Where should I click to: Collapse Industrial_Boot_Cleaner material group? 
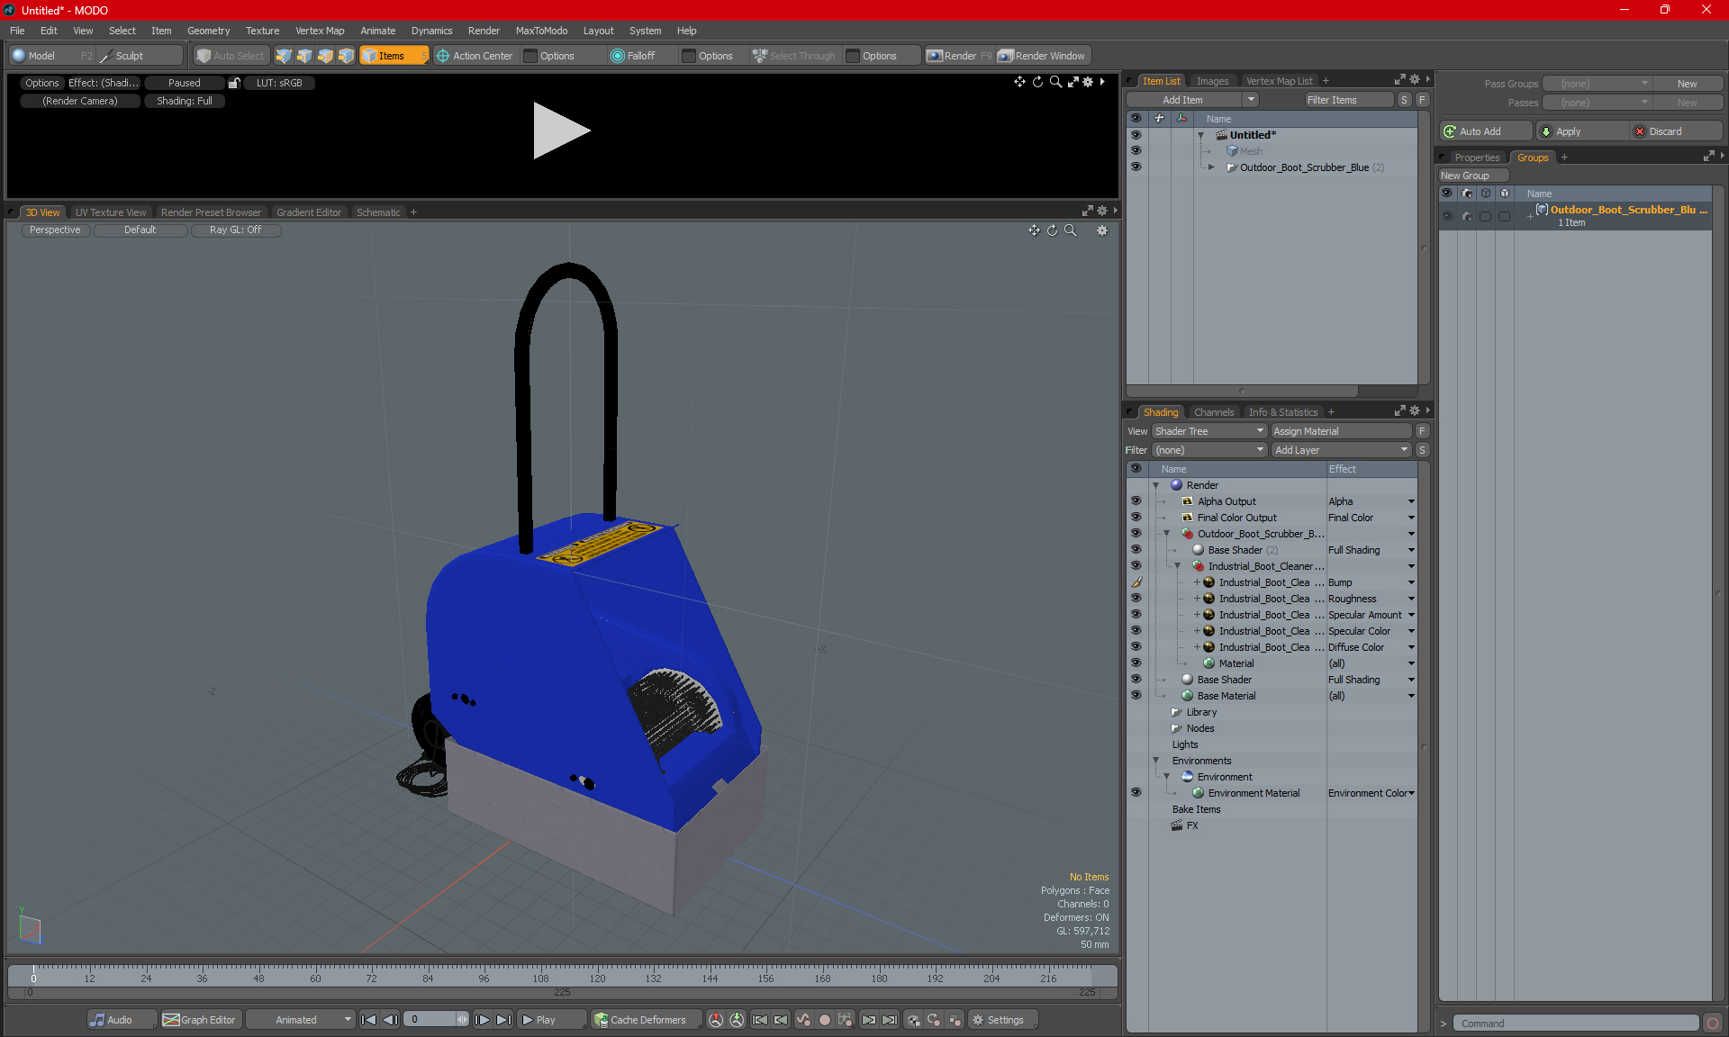pyautogui.click(x=1178, y=566)
